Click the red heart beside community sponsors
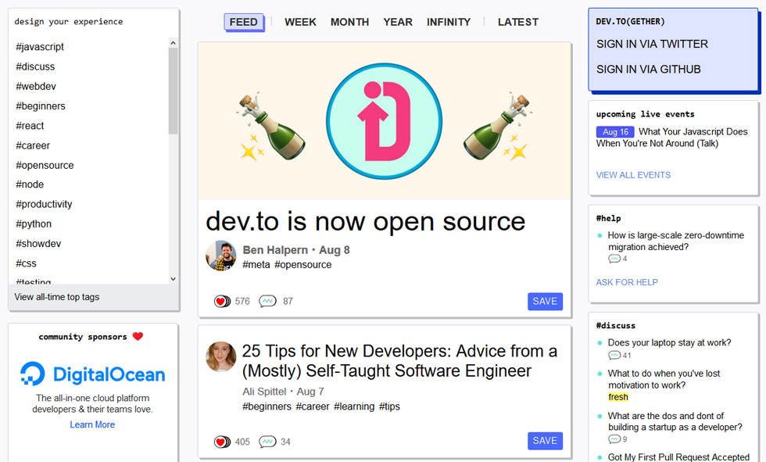The height and width of the screenshot is (462, 766). click(x=138, y=336)
